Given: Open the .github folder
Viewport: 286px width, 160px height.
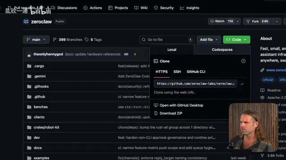Looking at the screenshot, I should (x=39, y=97).
